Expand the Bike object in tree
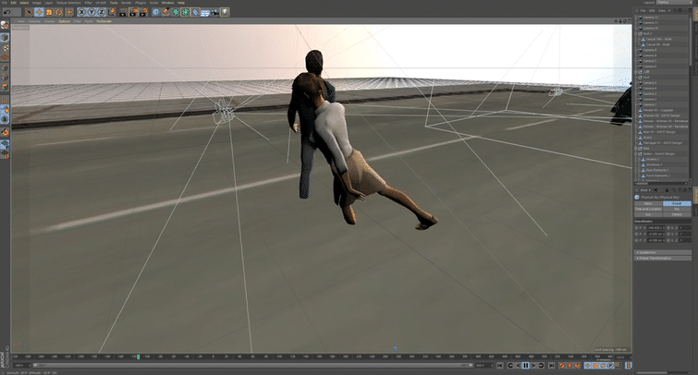This screenshot has height=375, width=698. (637, 148)
